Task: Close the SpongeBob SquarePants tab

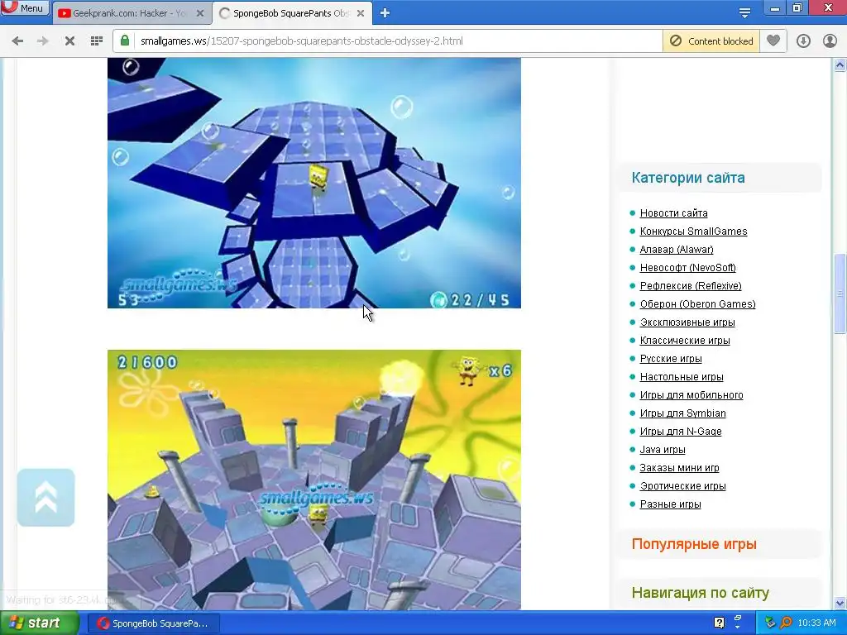Action: [361, 13]
